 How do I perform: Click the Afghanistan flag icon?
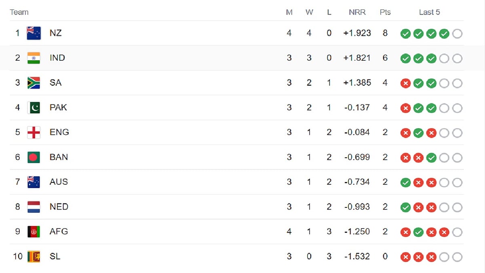pos(34,231)
